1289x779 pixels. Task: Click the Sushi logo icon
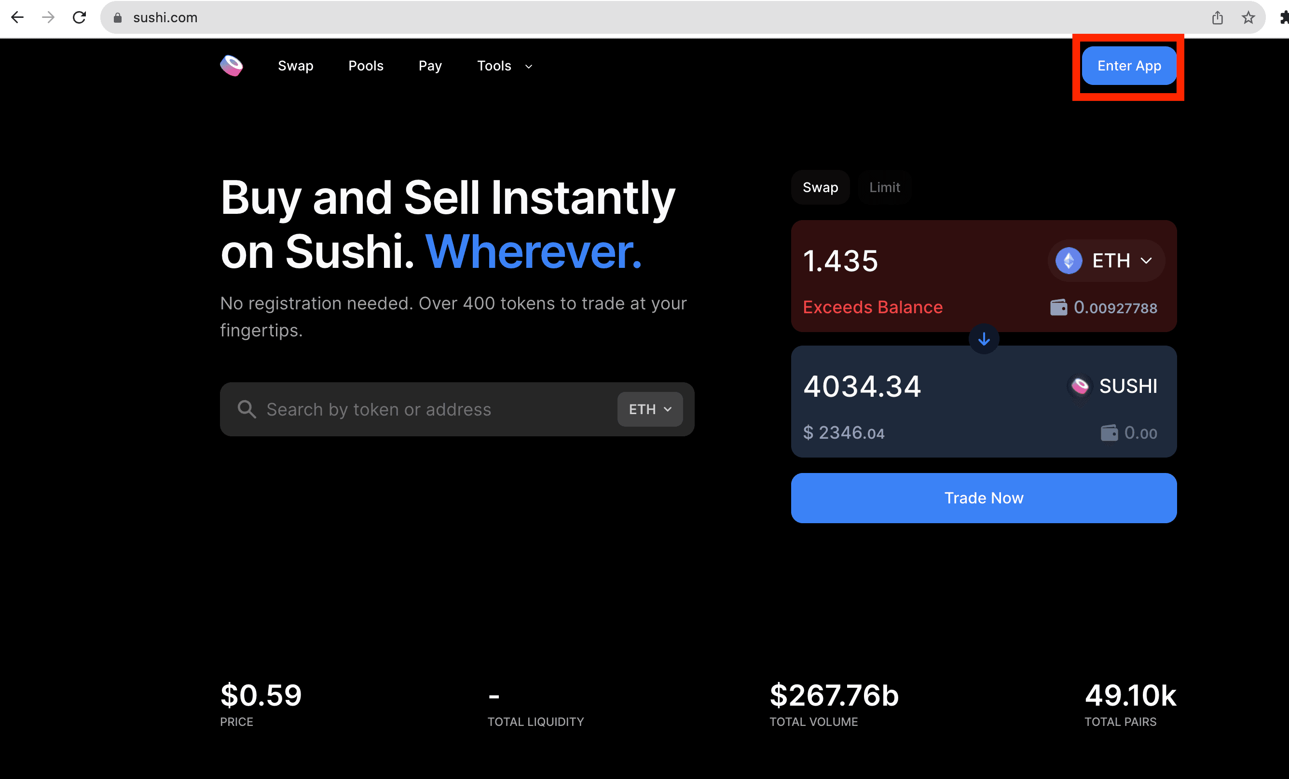click(231, 66)
